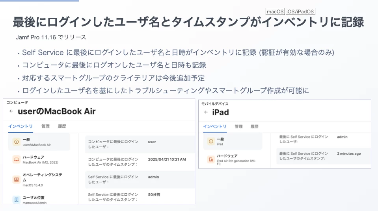Click 'admin' value in computer panel
Viewport: 378px width, 211px height.
coord(153,177)
